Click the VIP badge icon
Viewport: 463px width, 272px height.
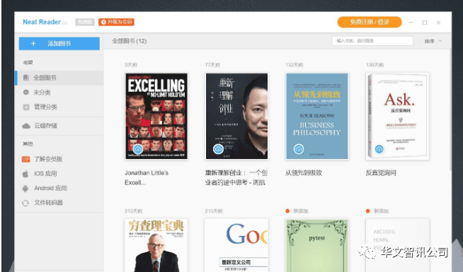click(26, 160)
